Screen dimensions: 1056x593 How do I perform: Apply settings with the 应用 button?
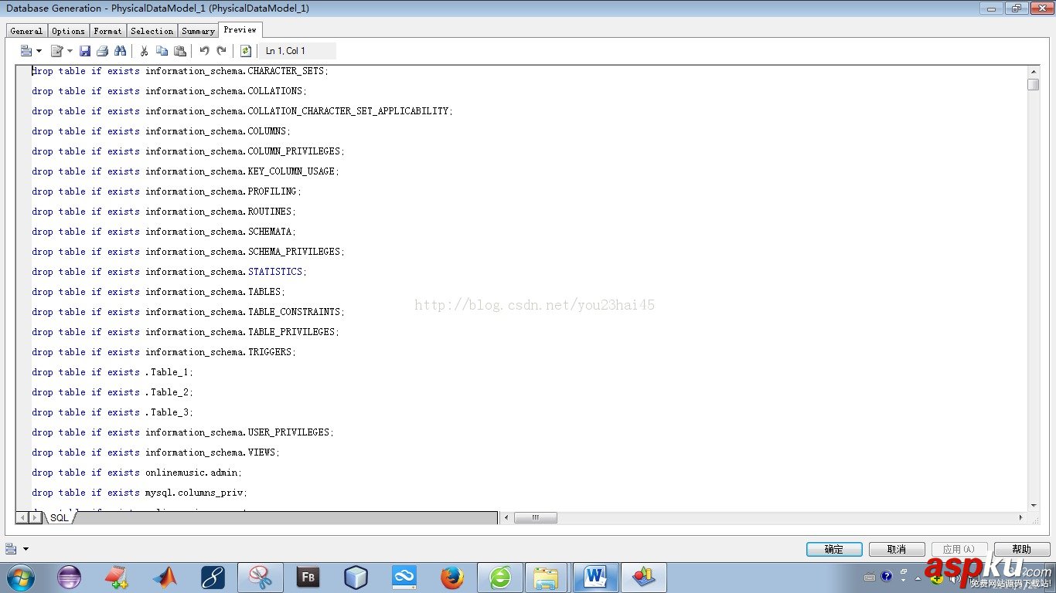point(959,549)
